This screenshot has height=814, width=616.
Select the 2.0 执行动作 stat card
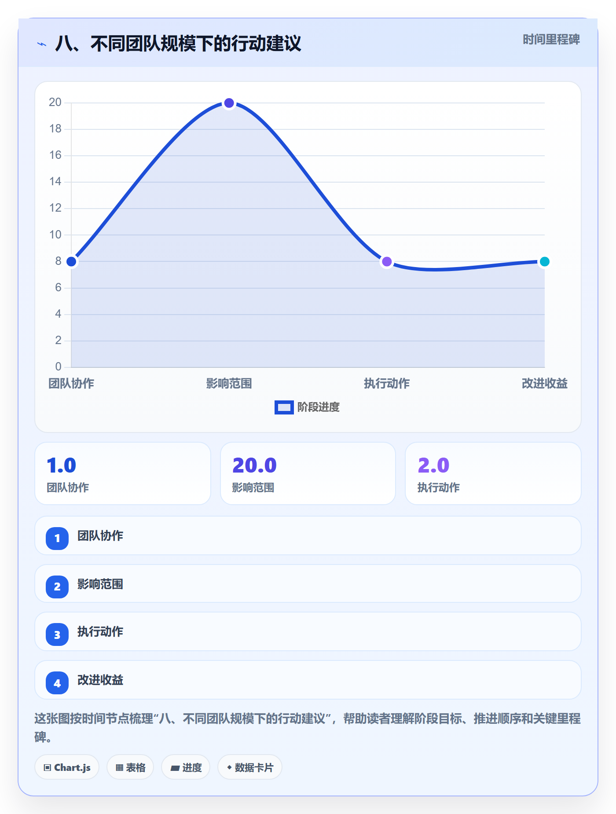pyautogui.click(x=493, y=473)
